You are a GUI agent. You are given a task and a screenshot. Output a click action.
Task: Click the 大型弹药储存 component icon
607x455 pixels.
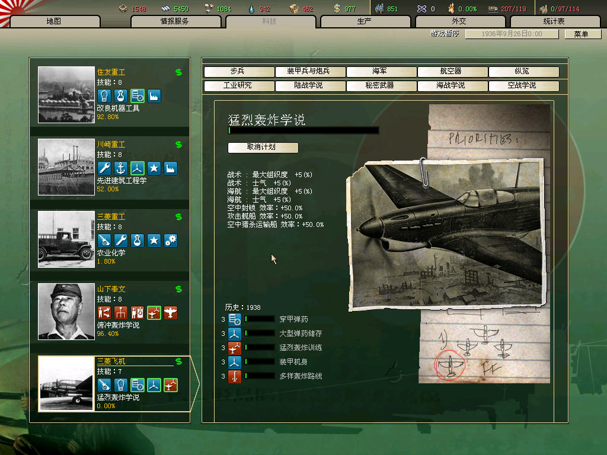[x=235, y=334]
